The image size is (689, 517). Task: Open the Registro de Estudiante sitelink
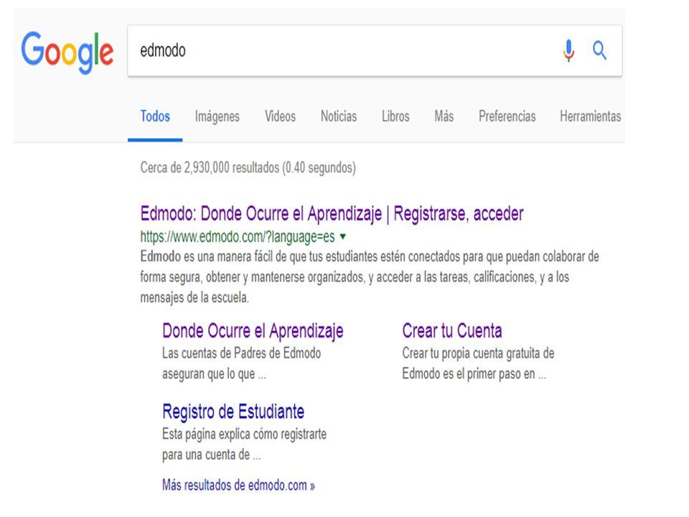click(233, 412)
